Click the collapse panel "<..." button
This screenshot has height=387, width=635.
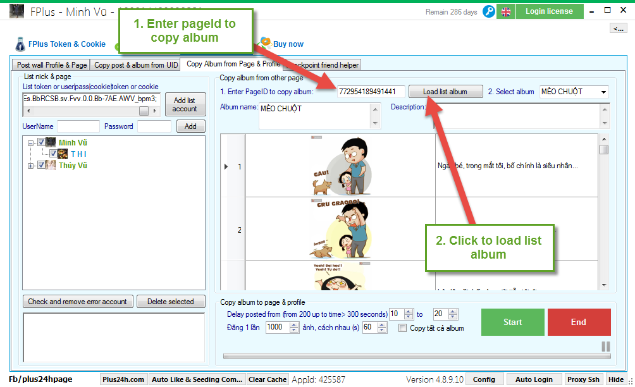619,28
